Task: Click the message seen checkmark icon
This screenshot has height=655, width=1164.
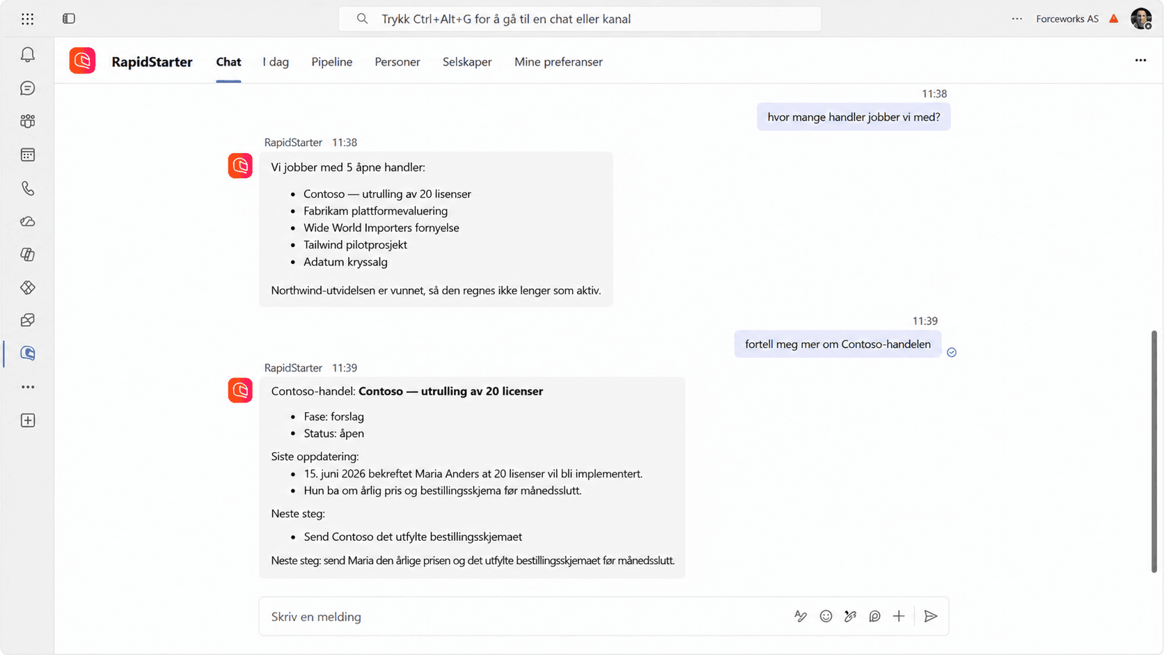Action: coord(952,352)
